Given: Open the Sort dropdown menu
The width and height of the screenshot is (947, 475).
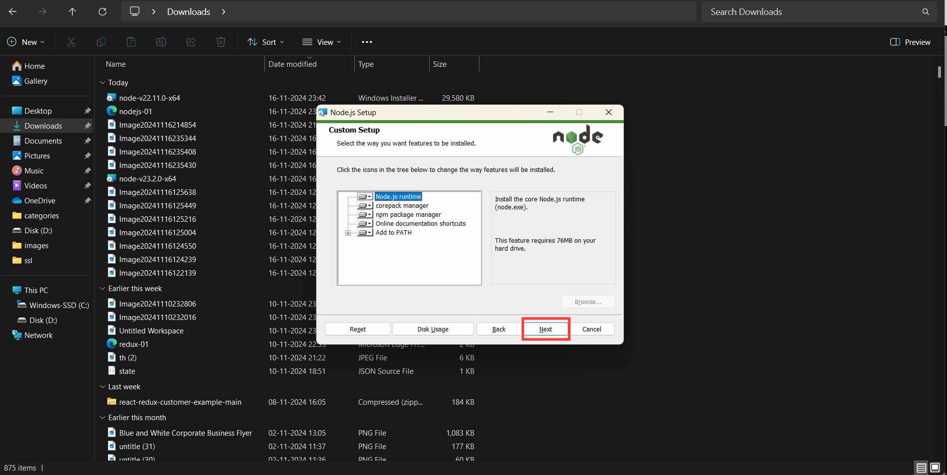Looking at the screenshot, I should [x=266, y=42].
